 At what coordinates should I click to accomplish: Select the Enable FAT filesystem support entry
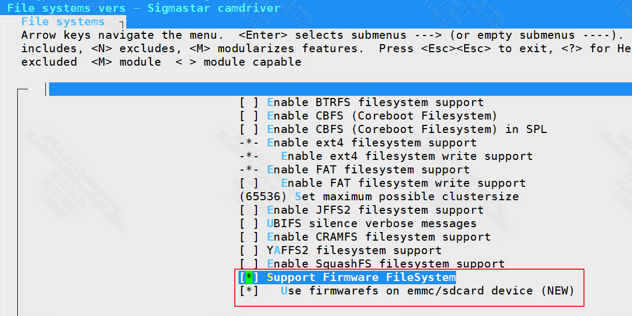coord(368,170)
